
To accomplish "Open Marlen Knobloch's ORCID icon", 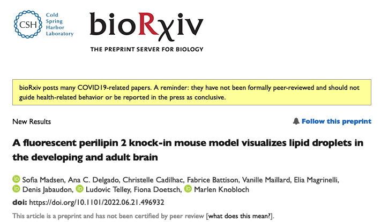I will 188,189.
